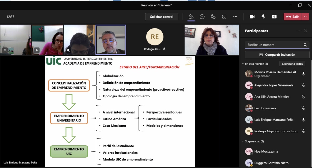Viewport: 312px width, 168px height.
Task: Click the Organizador role label
Action: [x=262, y=76]
